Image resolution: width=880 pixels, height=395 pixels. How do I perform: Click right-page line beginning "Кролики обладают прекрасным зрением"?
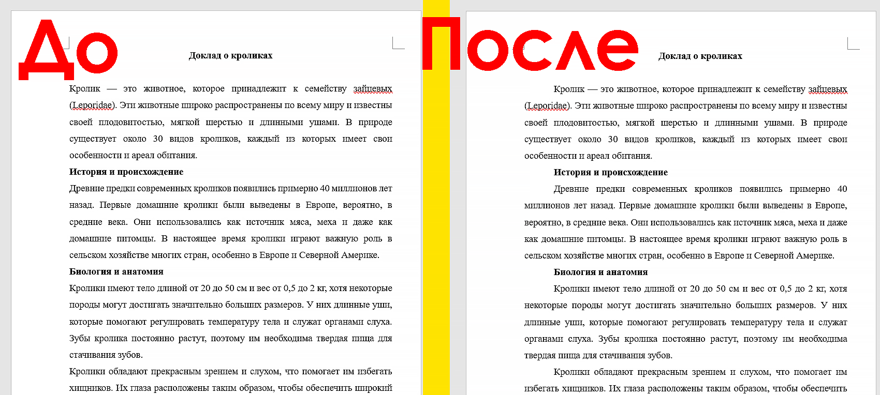pyautogui.click(x=700, y=372)
